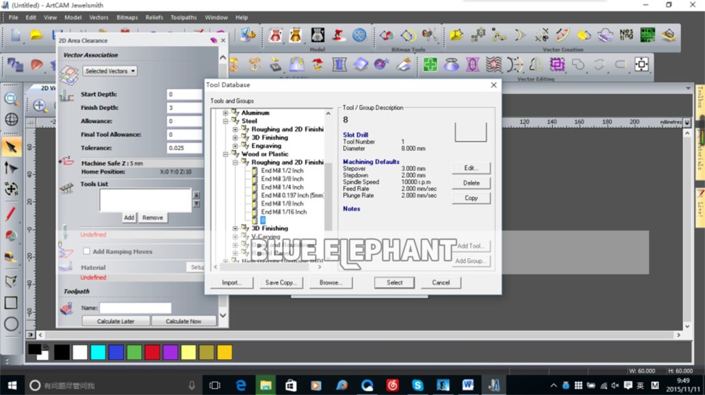Click Calculate Now in 2D Area Clearance
Screen dimensions: 705x395
[183, 321]
